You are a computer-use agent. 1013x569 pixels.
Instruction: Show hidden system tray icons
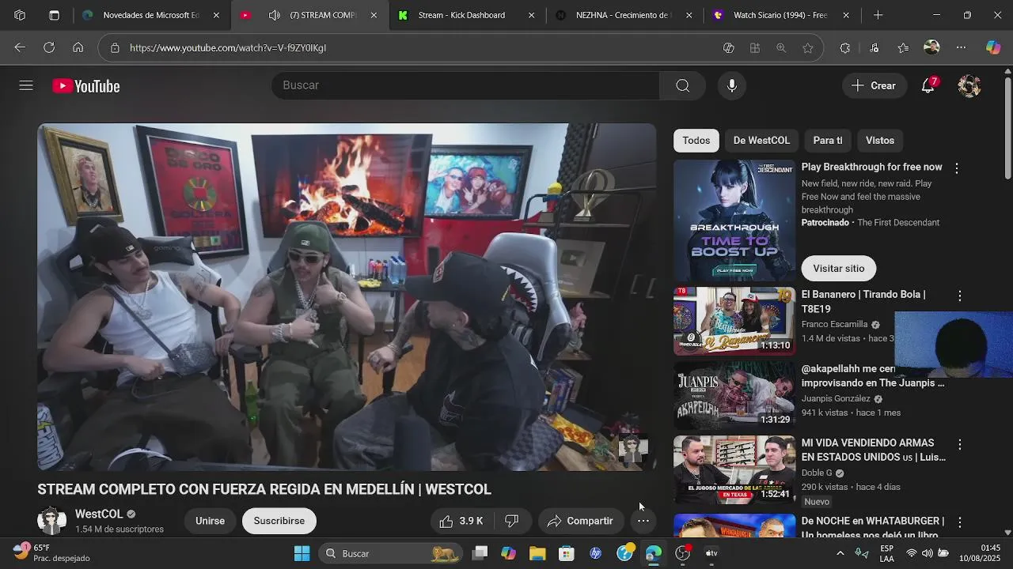tap(840, 553)
